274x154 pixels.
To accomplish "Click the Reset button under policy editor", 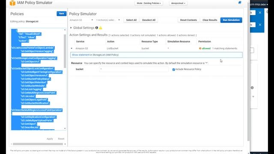I will [61, 139].
